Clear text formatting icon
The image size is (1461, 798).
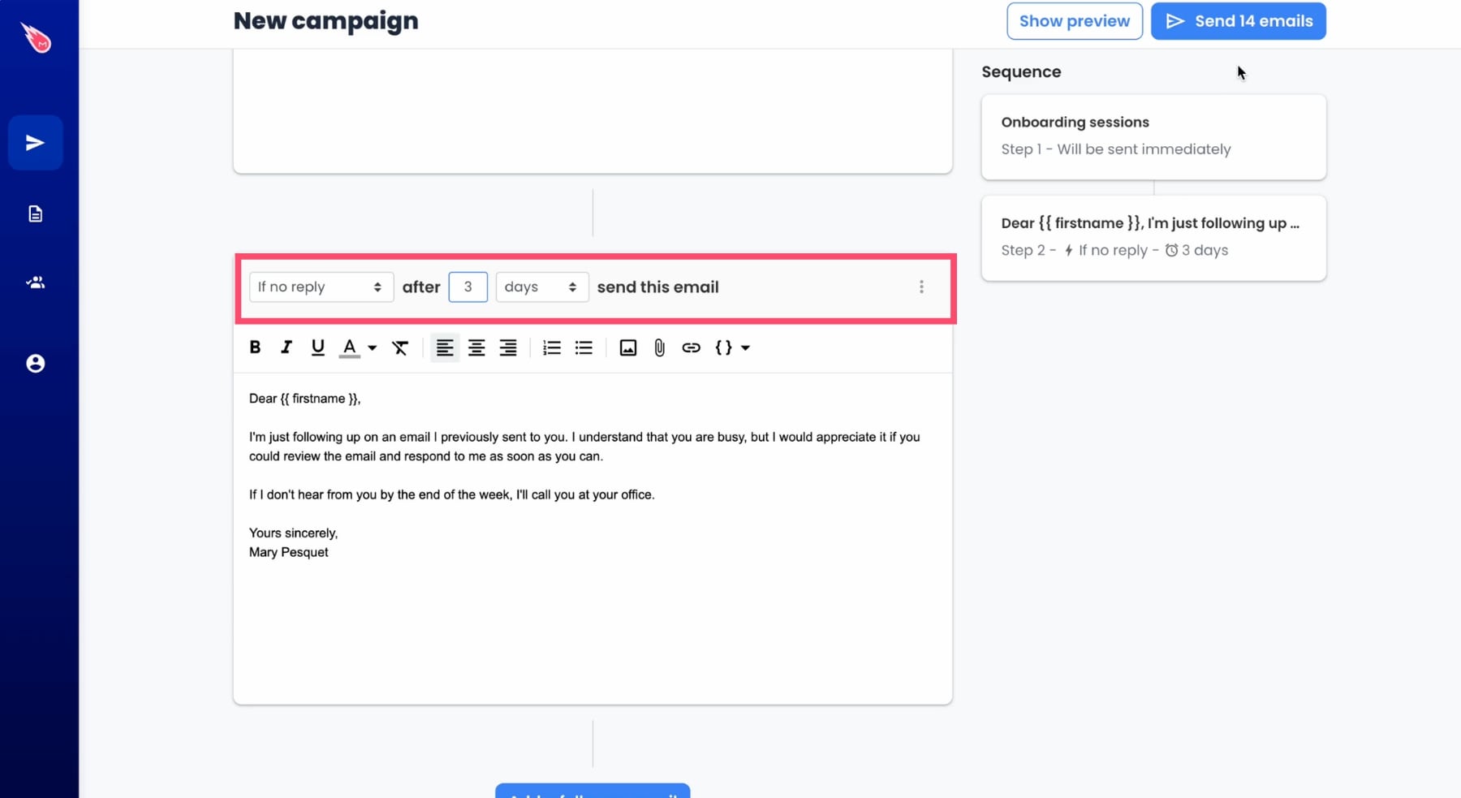[x=400, y=347]
